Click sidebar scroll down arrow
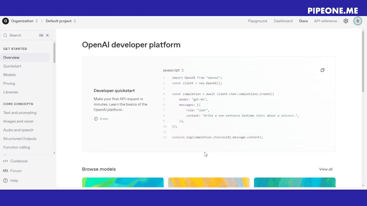Image resolution: width=367 pixels, height=206 pixels. pyautogui.click(x=54, y=153)
